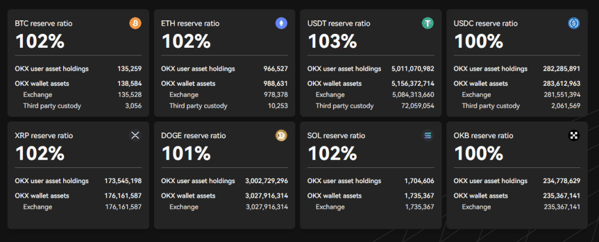
Task: Click the Tether USDT coin icon
Action: pos(428,24)
